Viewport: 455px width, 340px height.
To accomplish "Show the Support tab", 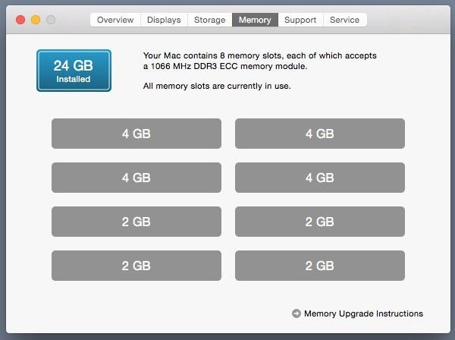I will (x=300, y=20).
